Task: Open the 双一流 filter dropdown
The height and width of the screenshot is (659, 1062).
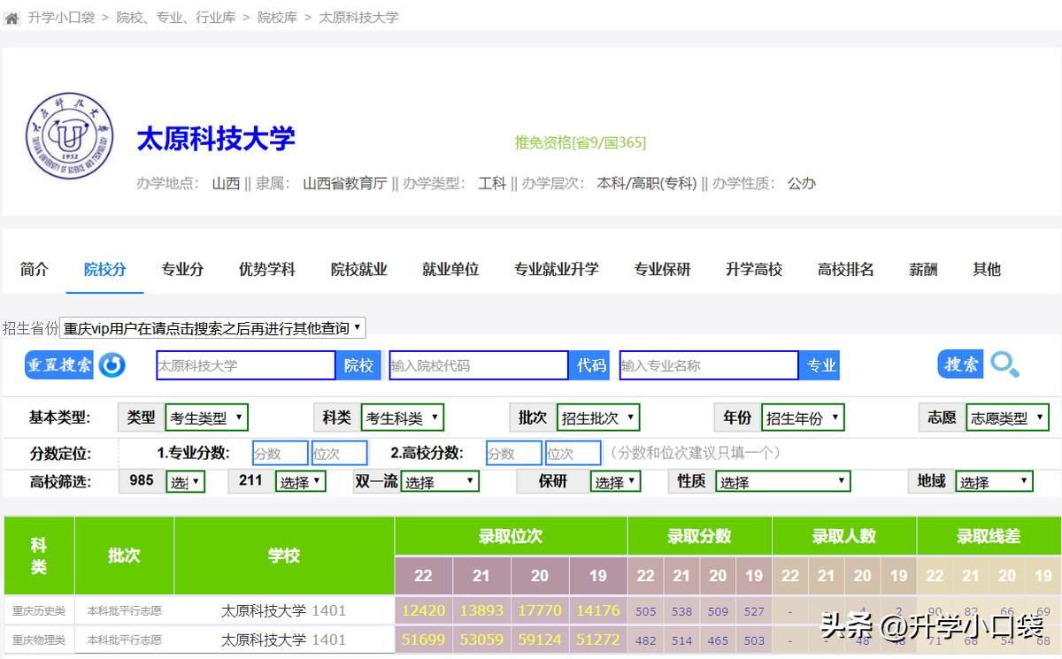Action: point(439,482)
